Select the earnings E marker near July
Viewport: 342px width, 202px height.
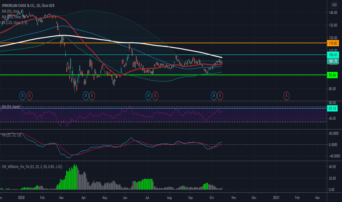point(155,95)
